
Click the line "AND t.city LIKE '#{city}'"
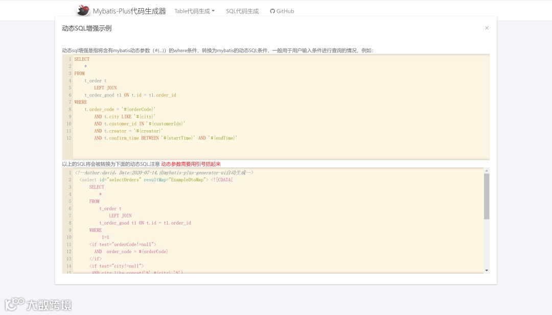pos(125,117)
